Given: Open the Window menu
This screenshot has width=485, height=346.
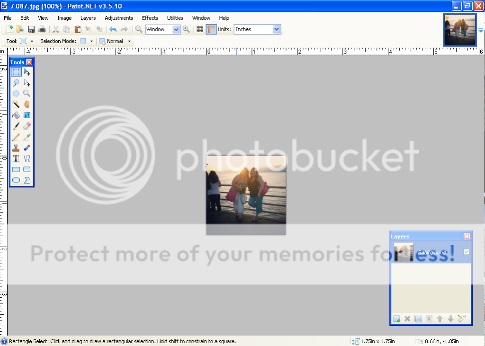Looking at the screenshot, I should pos(201,18).
